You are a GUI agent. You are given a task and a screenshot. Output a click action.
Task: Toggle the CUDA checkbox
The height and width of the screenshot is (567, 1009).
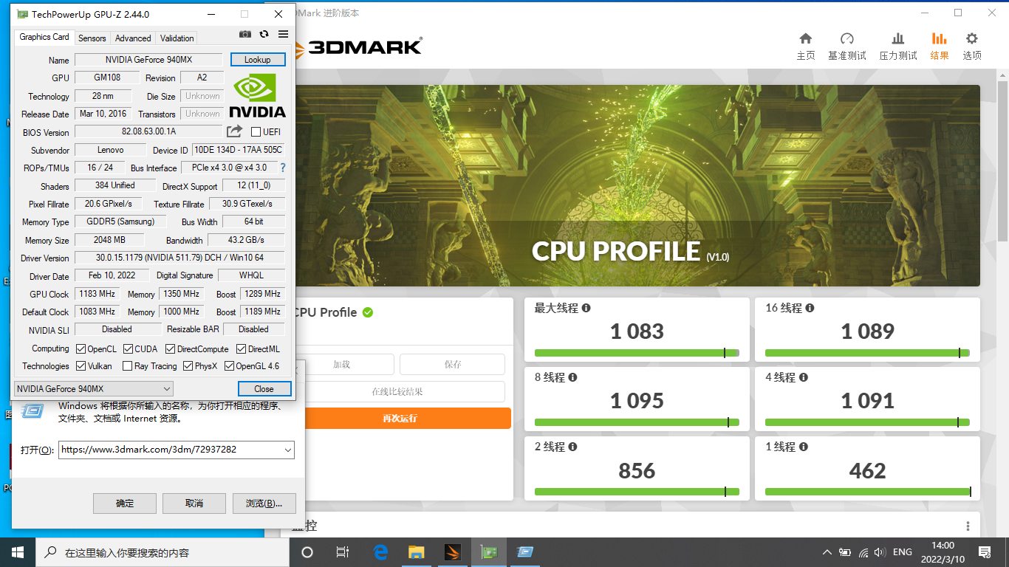(129, 348)
